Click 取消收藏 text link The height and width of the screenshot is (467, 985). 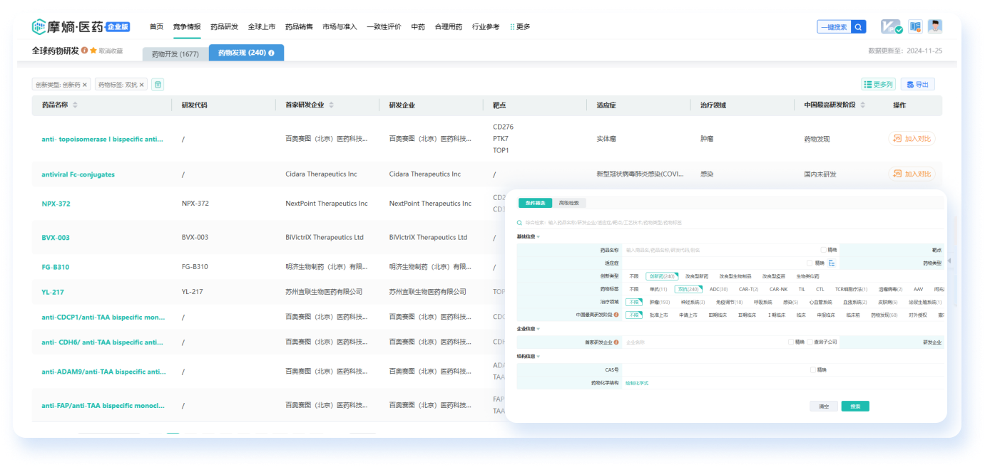111,51
